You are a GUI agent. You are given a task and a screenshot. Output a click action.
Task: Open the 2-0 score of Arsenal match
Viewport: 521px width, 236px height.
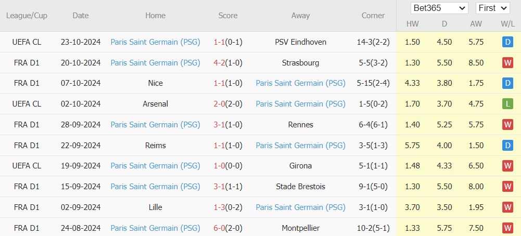coord(220,104)
